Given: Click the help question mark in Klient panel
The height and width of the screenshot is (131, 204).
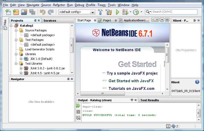Looking at the screenshot, I should coord(197,82).
